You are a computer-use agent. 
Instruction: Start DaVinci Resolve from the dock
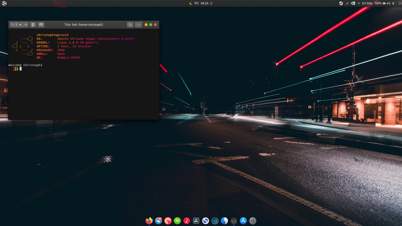pyautogui.click(x=196, y=221)
